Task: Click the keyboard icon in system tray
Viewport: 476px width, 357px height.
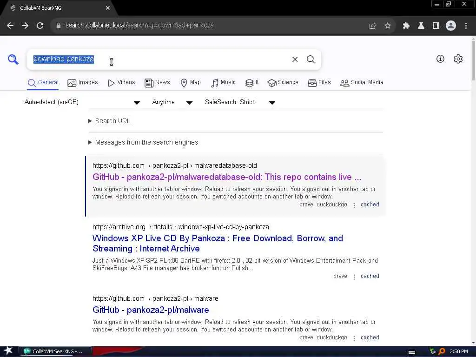Action: pos(412,352)
